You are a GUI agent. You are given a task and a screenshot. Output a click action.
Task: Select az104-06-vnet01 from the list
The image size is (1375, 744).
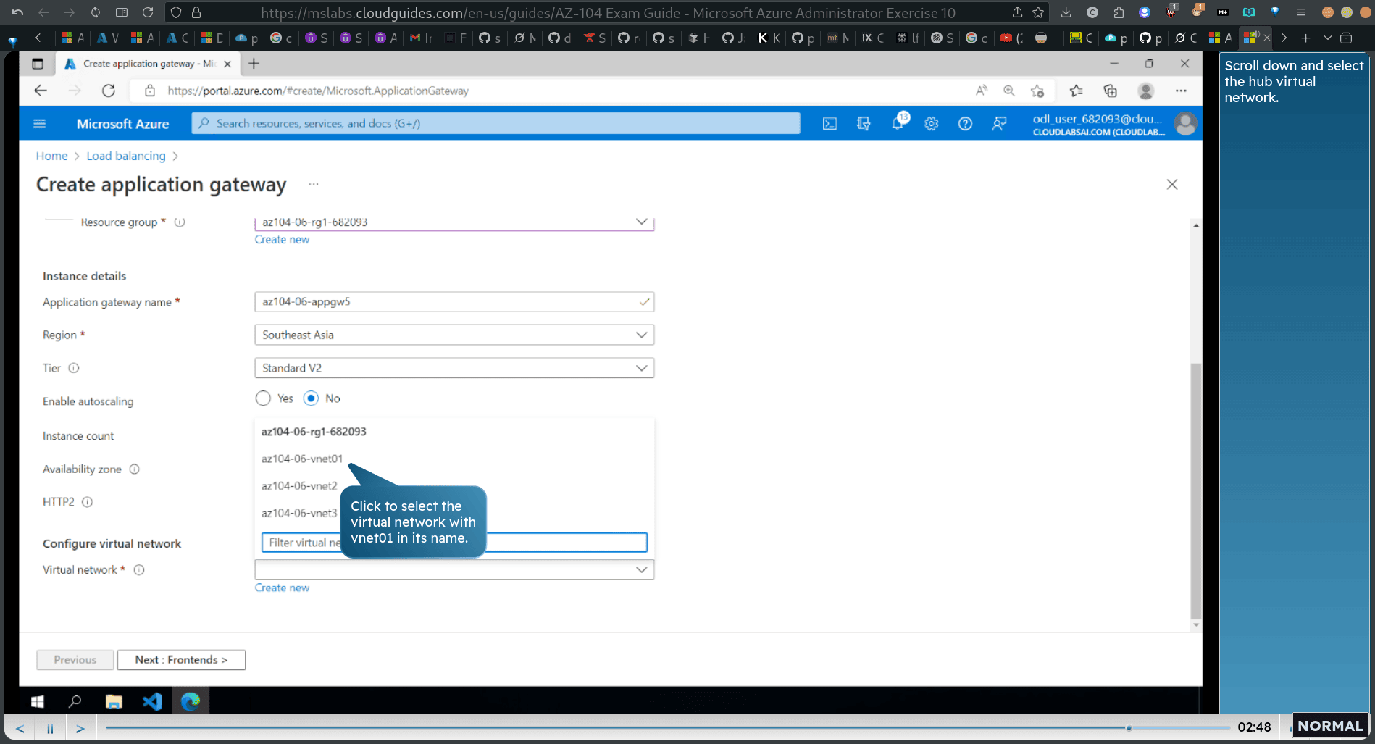(x=302, y=459)
